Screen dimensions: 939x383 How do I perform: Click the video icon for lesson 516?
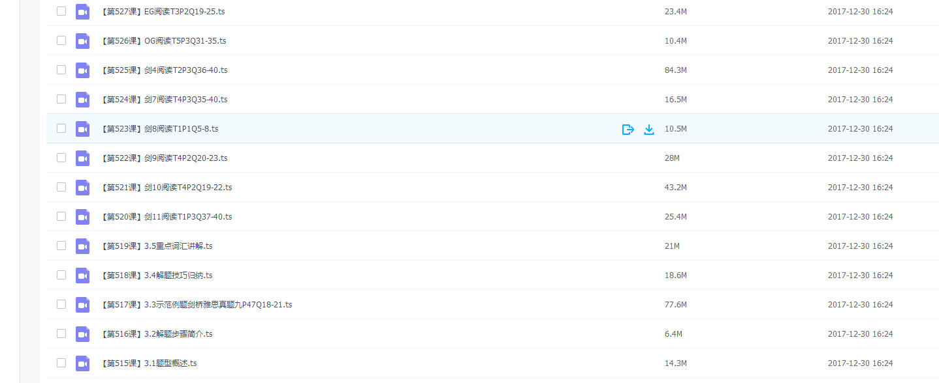pyautogui.click(x=82, y=334)
